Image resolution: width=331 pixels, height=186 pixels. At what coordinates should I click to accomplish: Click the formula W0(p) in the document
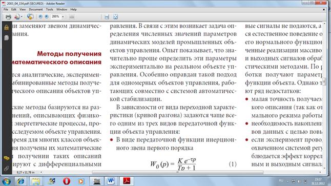click(x=173, y=164)
